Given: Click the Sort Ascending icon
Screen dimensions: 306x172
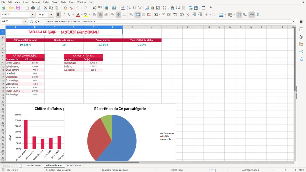Looking at the screenshot, I should point(129,8).
